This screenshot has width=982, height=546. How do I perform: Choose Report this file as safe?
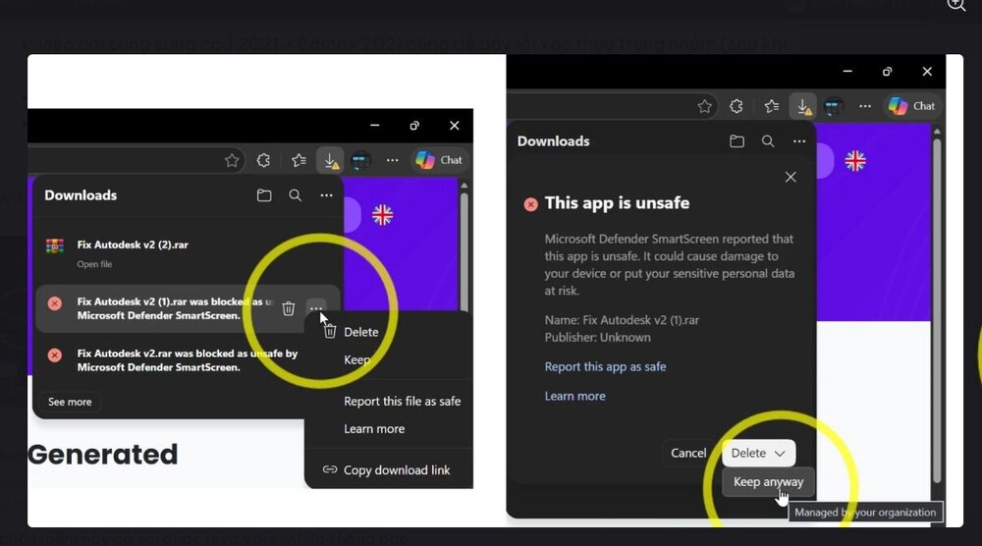pyautogui.click(x=402, y=402)
